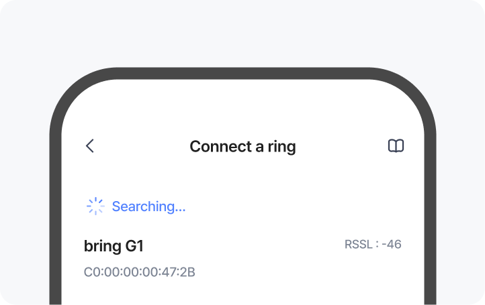Click the RSSL : -46 signal label
The height and width of the screenshot is (305, 485).
pyautogui.click(x=373, y=245)
